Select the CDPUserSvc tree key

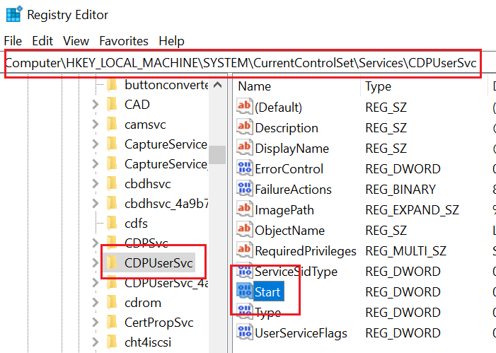pos(158,263)
